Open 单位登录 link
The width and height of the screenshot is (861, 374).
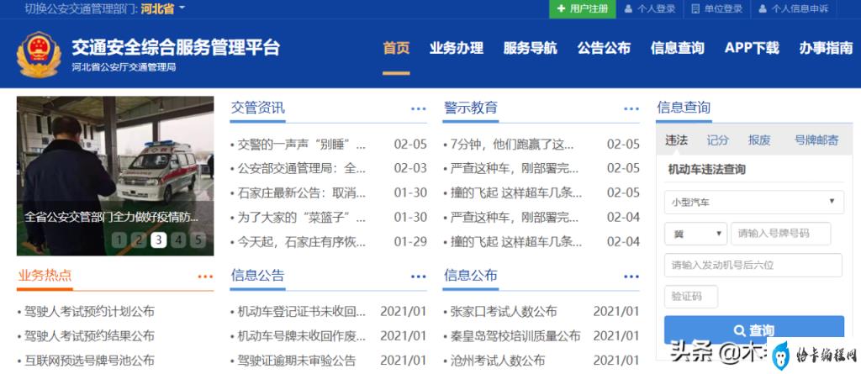tap(716, 8)
